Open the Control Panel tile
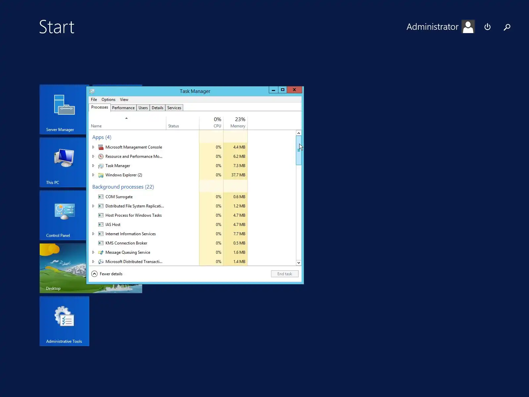529x397 pixels. coord(63,215)
